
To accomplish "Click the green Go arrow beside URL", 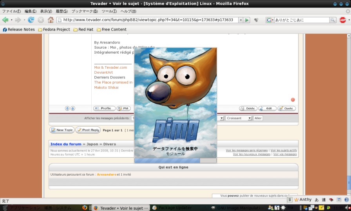I will pyautogui.click(x=247, y=20).
